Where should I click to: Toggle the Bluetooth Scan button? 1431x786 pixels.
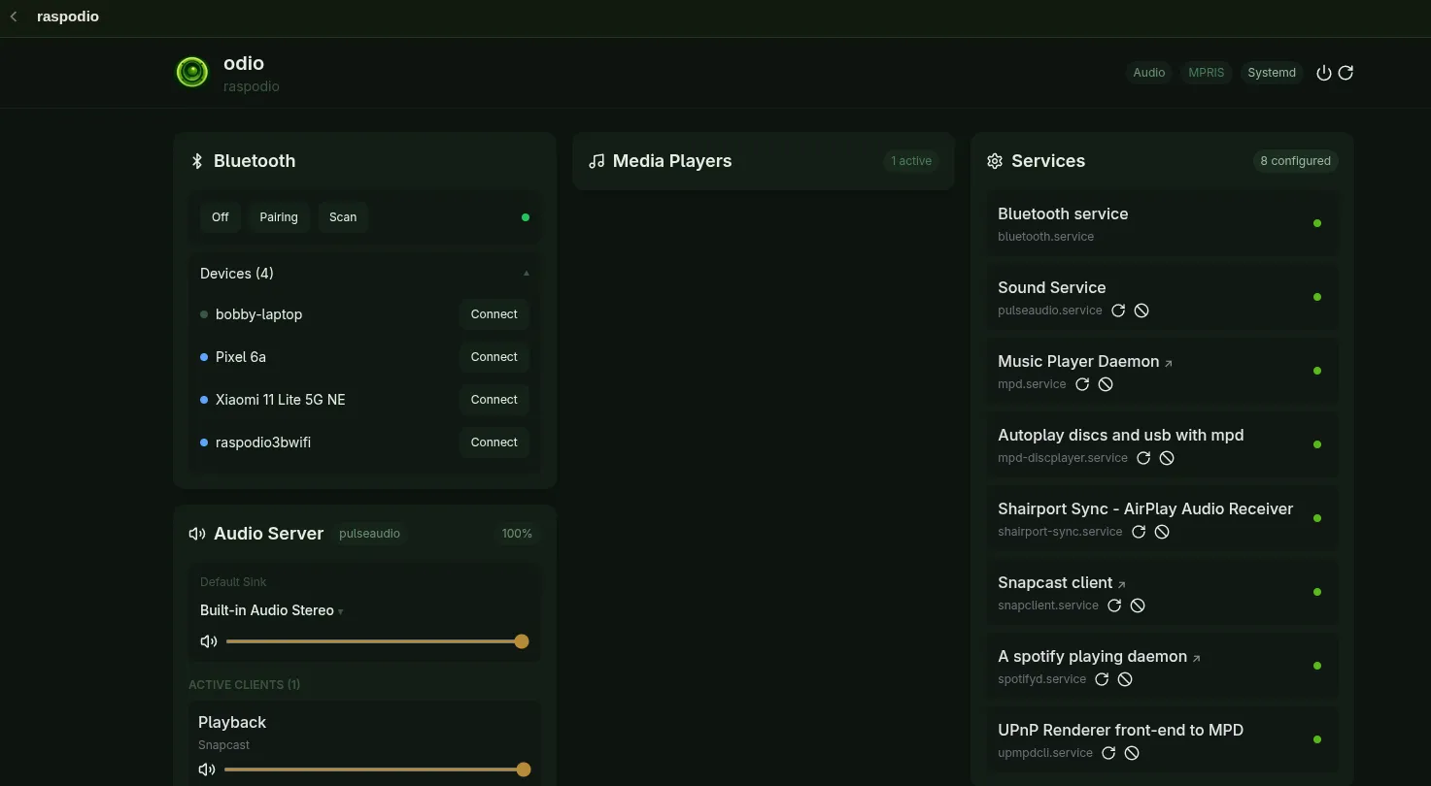343,217
